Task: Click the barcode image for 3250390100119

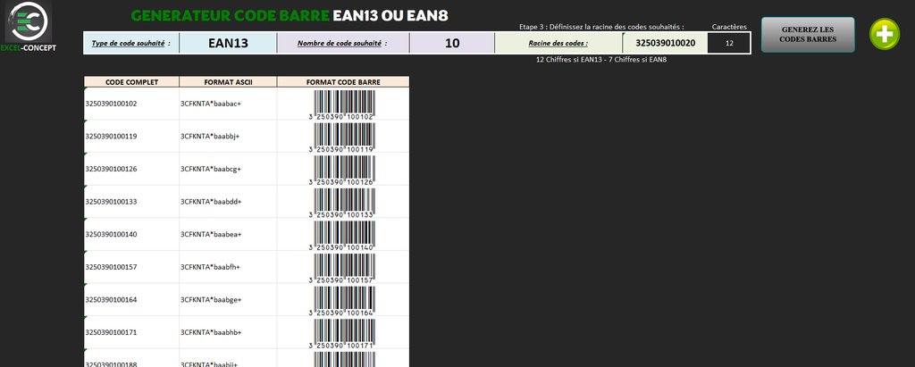Action: click(342, 138)
